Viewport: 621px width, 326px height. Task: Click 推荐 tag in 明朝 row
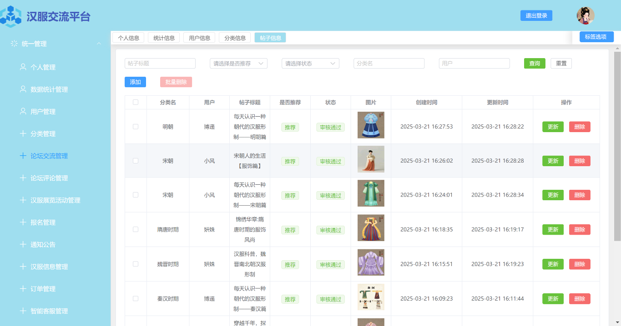(x=290, y=127)
